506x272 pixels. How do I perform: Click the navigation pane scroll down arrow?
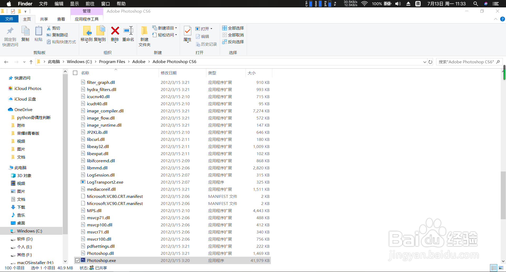coord(65,261)
